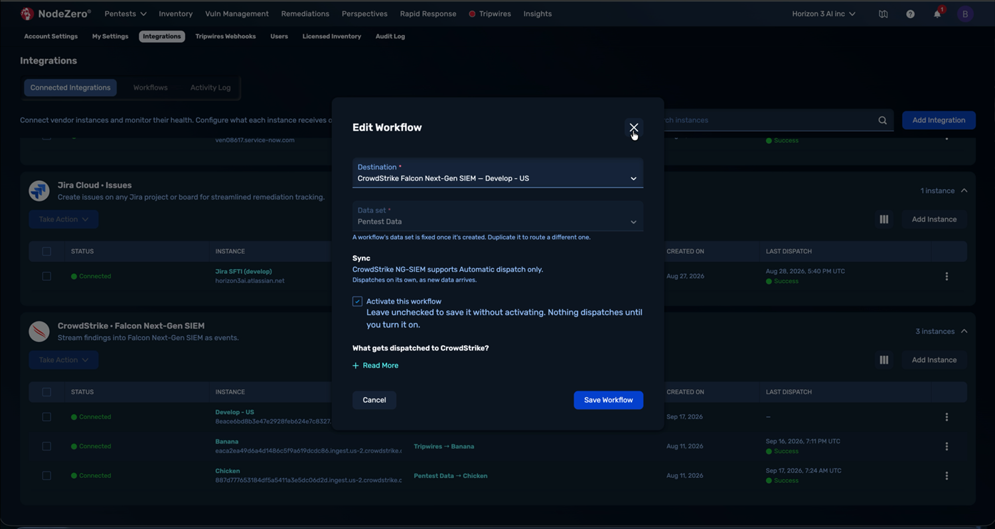
Task: Open the Audit Log tab
Action: 390,36
